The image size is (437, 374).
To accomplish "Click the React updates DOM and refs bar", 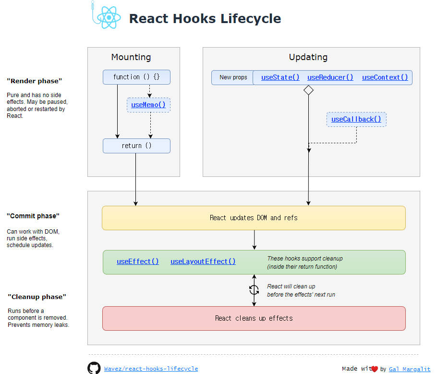I will pos(254,218).
